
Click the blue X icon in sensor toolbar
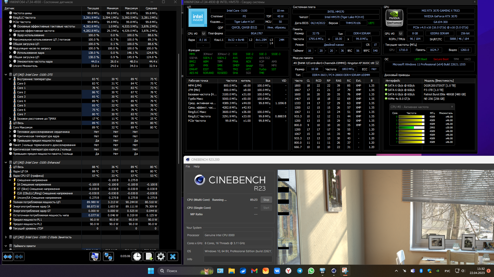point(173,257)
